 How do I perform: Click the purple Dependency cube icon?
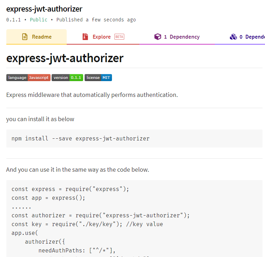click(x=158, y=37)
